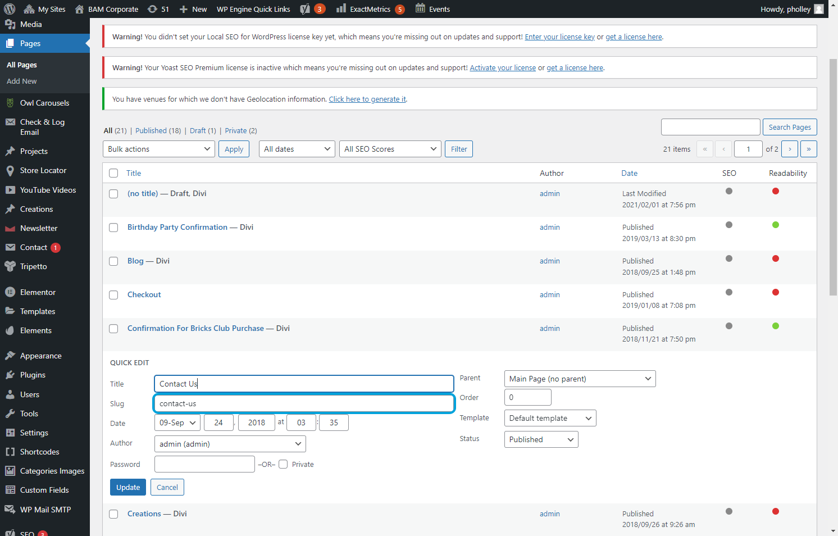Open the All SEO Scores dropdown
Image resolution: width=838 pixels, height=536 pixels.
[x=390, y=149]
